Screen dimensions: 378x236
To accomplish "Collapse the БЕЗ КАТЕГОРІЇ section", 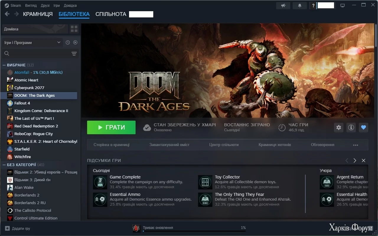I will pyautogui.click(x=4, y=165).
